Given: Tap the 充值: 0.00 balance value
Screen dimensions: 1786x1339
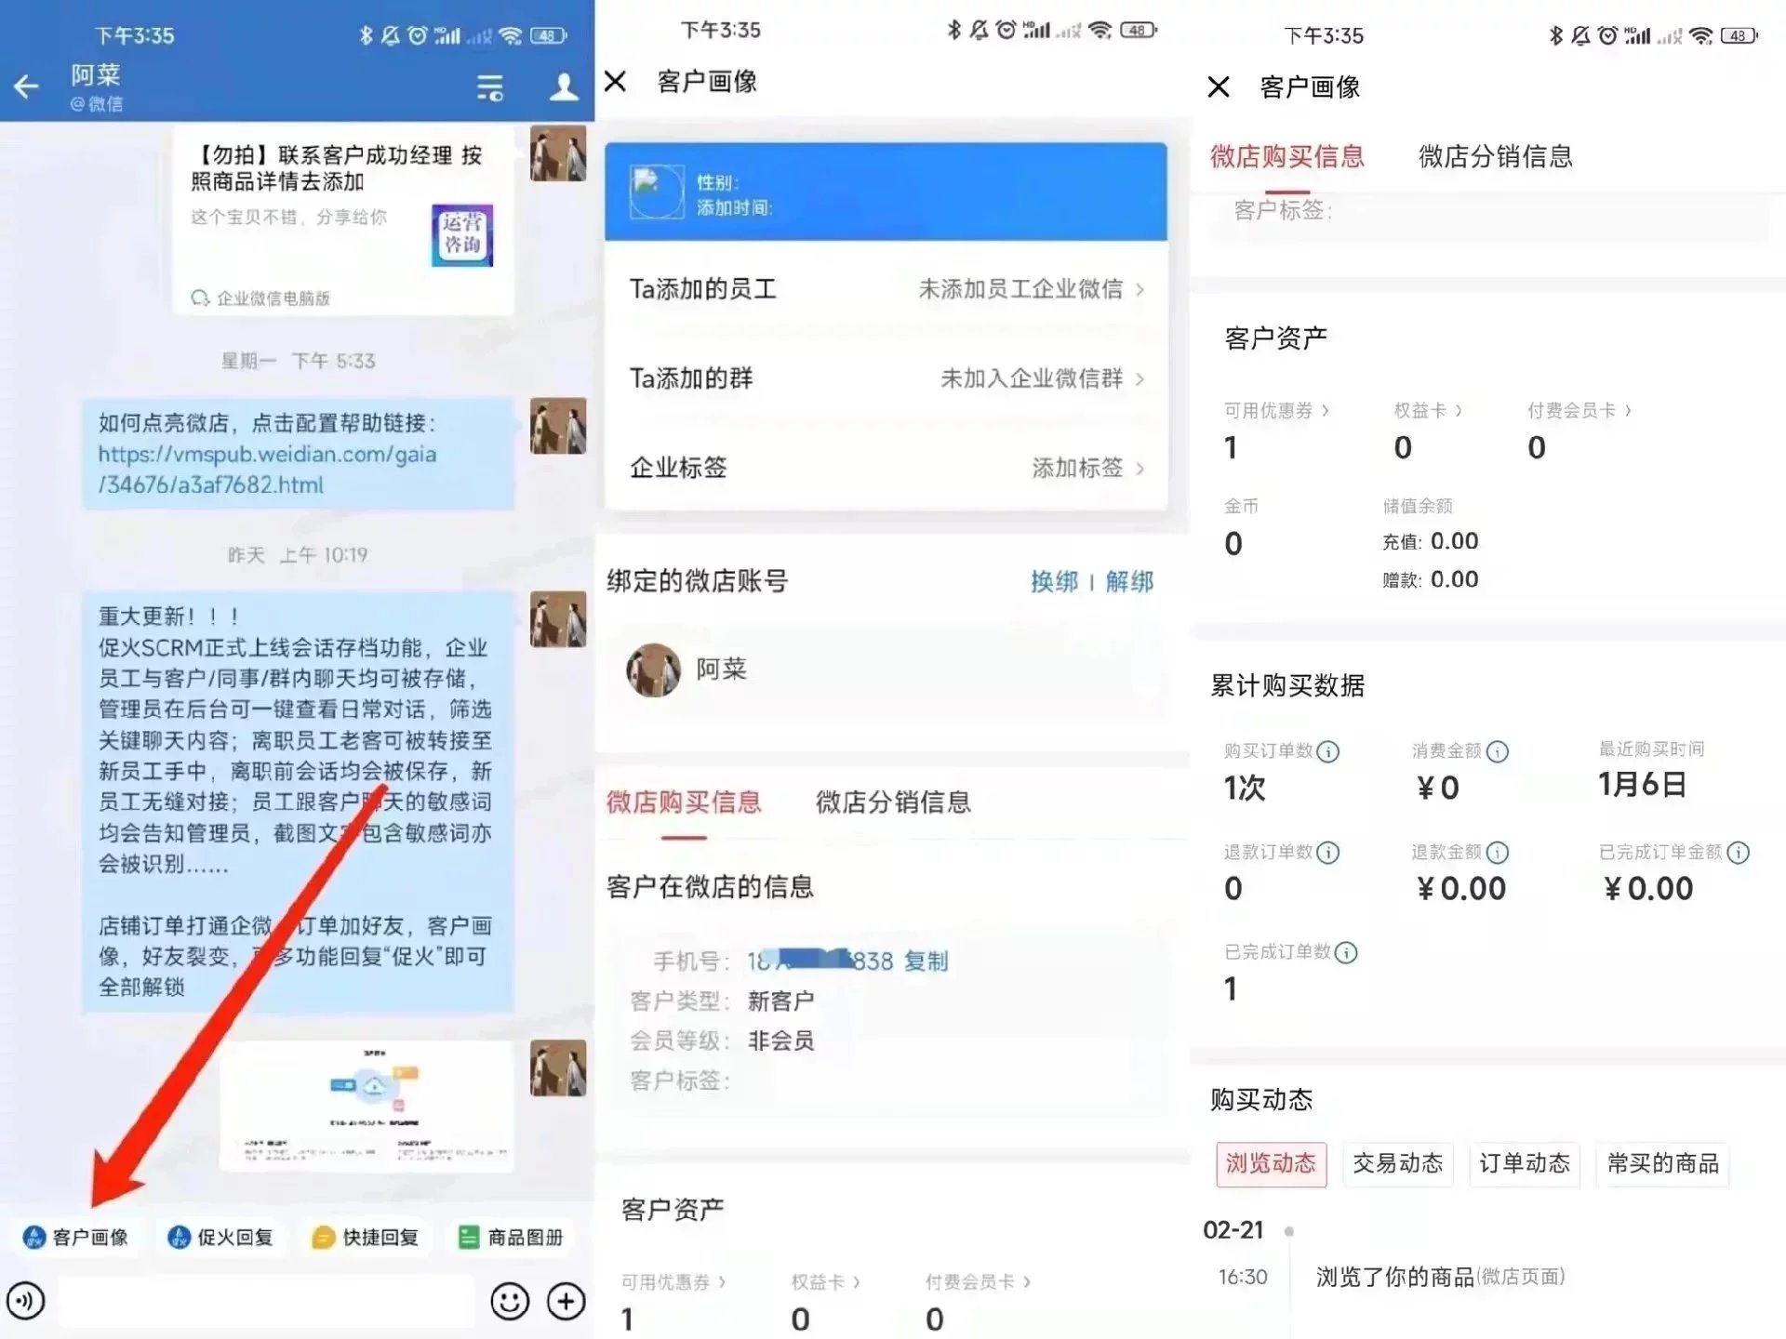Looking at the screenshot, I should click(1430, 541).
